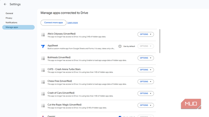Click the 'Use by default' label for AppSheet

pos(129,46)
